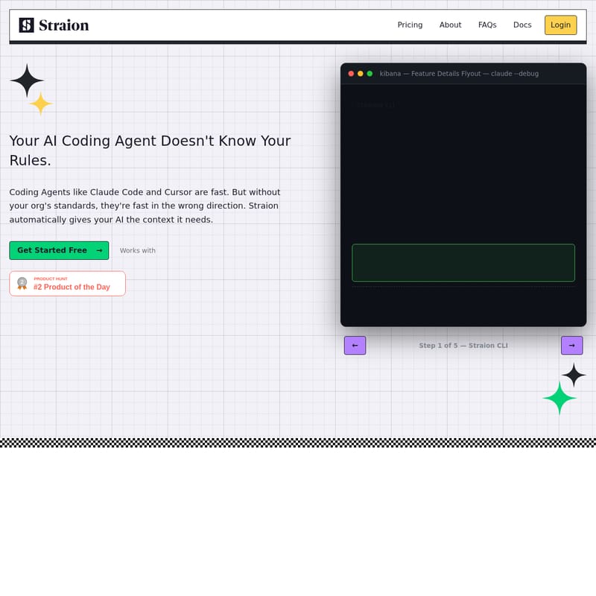
Task: Click the Straion logo icon
Action: point(27,25)
